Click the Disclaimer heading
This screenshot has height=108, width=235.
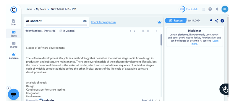coord(195,31)
